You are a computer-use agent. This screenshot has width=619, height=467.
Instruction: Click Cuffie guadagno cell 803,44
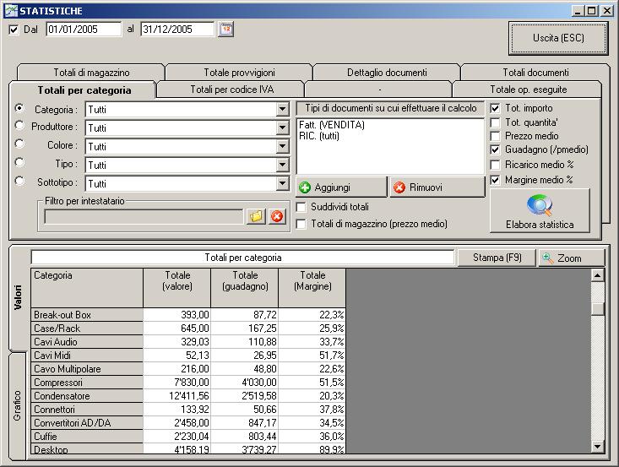coord(245,437)
